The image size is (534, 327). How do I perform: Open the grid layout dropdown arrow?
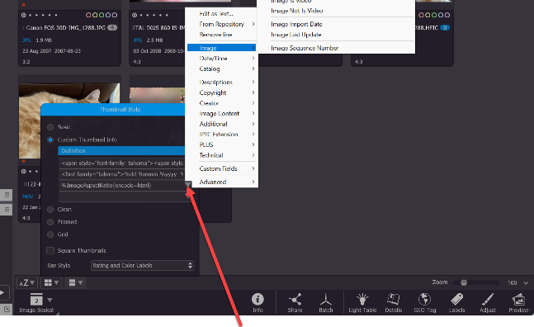pos(56,282)
